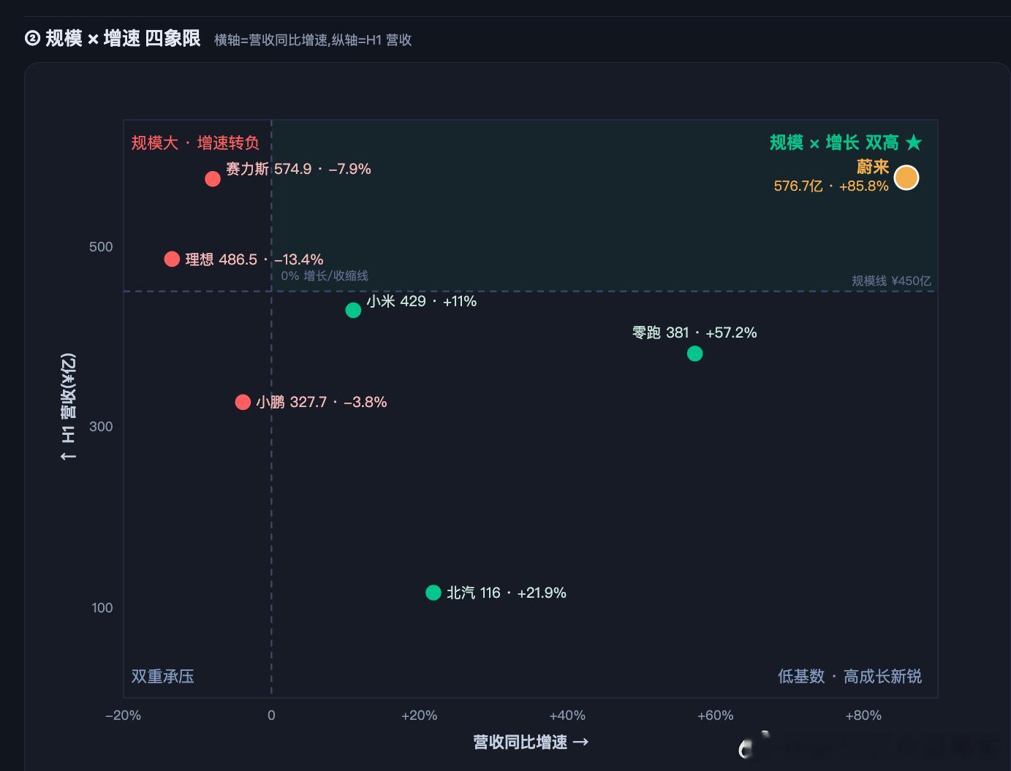Click quadrant label 双重承压
This screenshot has height=771, width=1011.
click(162, 676)
